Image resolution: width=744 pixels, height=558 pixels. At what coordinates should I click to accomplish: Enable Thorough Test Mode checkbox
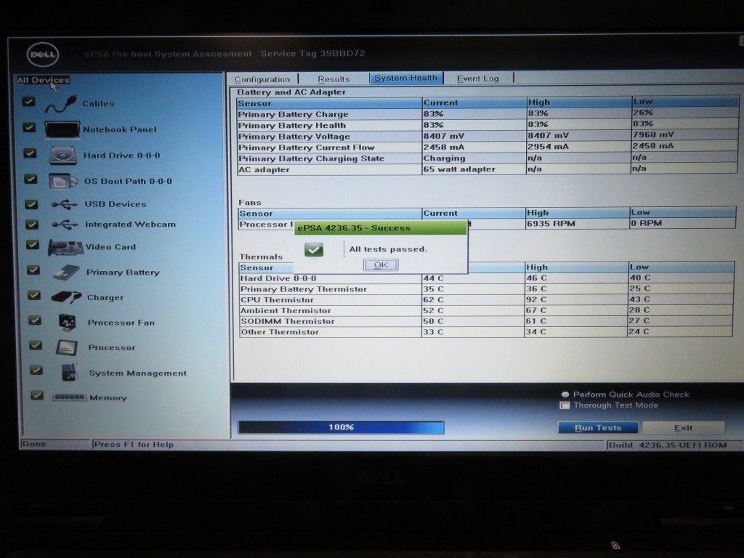point(565,405)
